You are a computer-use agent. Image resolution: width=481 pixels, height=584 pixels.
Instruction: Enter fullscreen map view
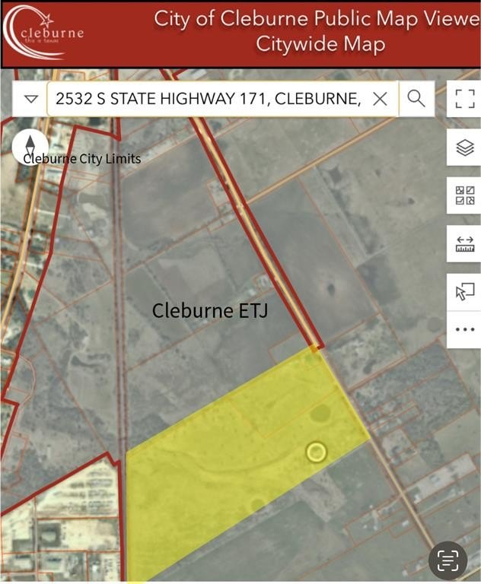click(464, 99)
